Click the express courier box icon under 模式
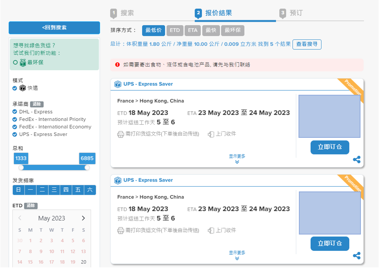 [x=22, y=88]
